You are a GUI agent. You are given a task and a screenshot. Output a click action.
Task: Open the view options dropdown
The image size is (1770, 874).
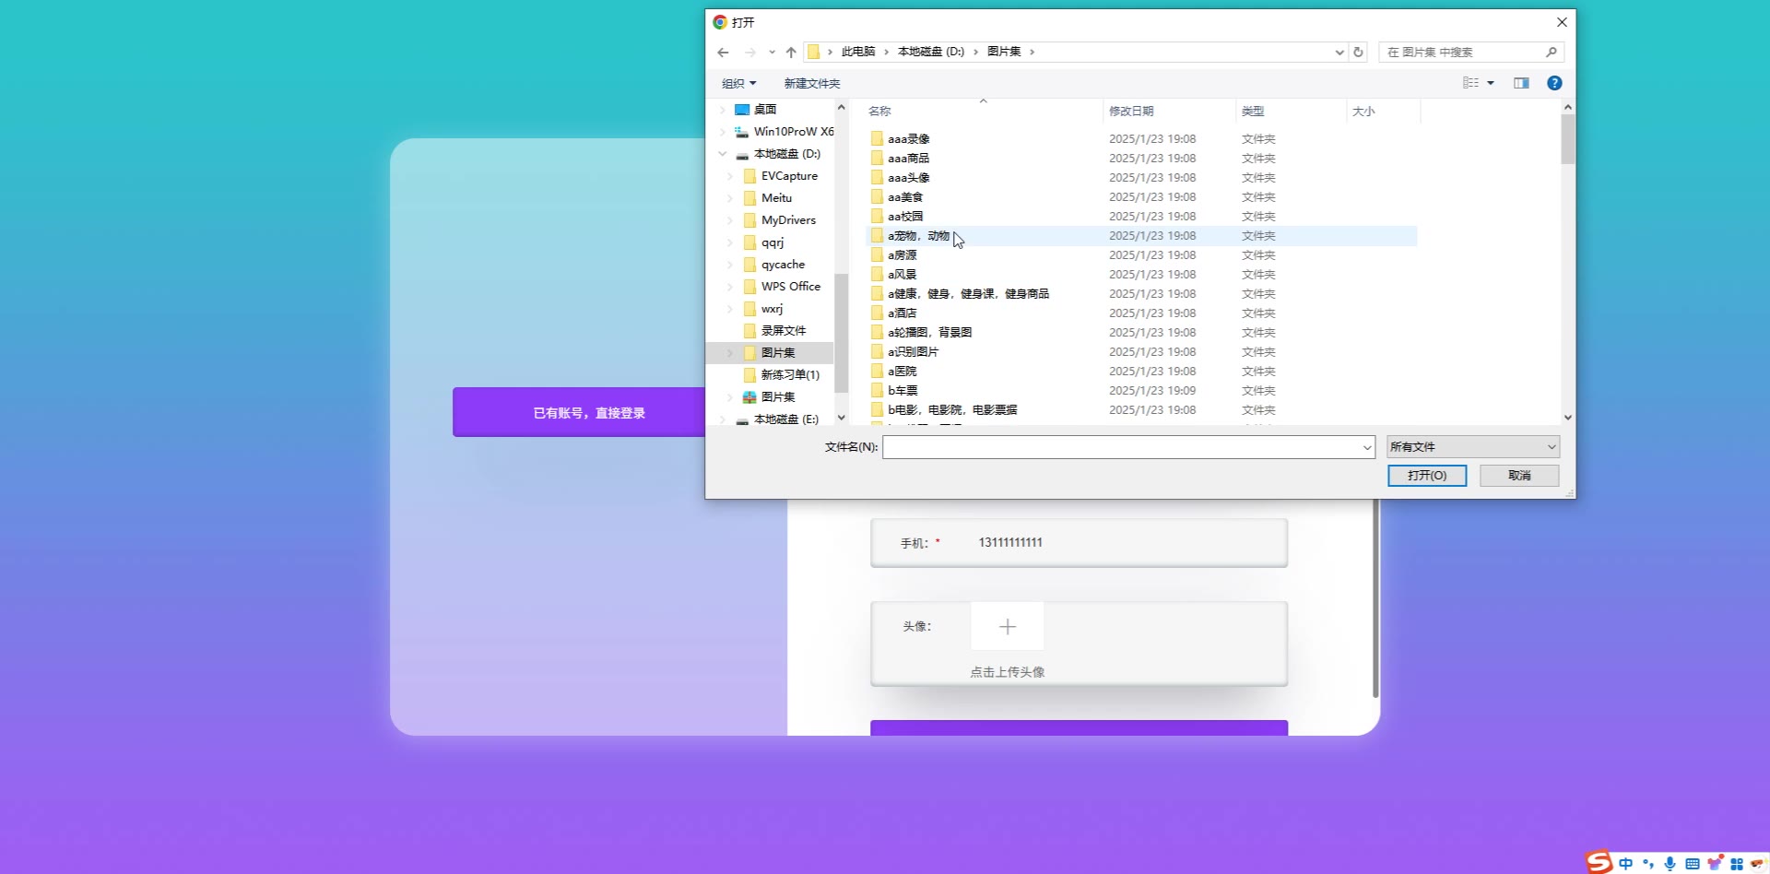click(x=1491, y=83)
